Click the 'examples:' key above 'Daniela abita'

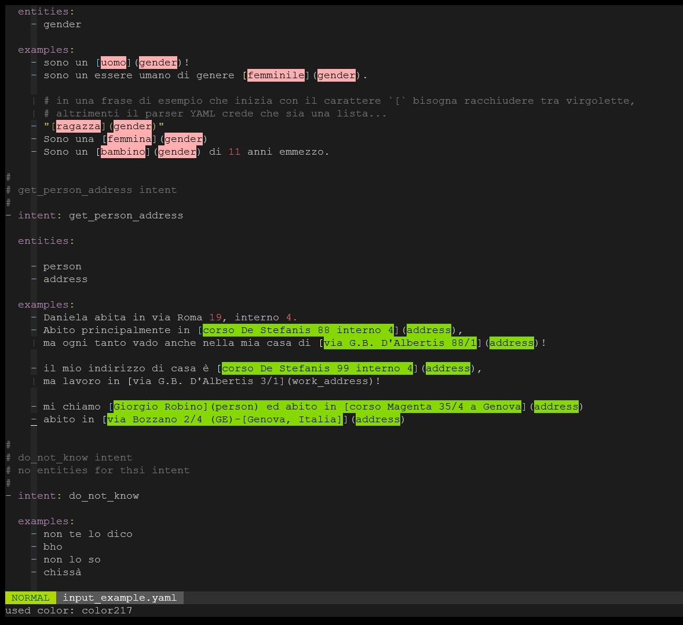click(46, 305)
